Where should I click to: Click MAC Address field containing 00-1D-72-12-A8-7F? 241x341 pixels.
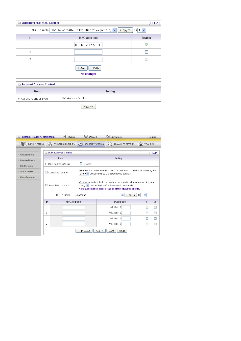pos(88,45)
